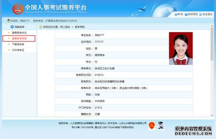216x139 pixels.
Task: Click the user avatar icon beside 欢迎您
Action: click(x=9, y=21)
